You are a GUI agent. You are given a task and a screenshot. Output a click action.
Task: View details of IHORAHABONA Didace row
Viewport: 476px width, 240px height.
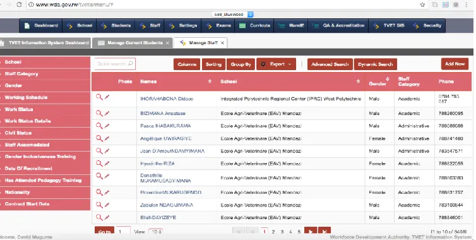click(x=99, y=97)
